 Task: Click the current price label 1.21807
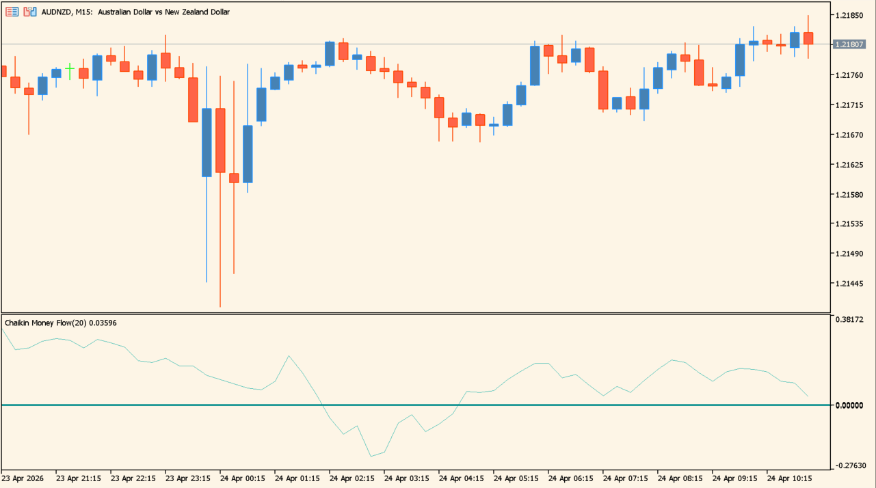click(849, 42)
